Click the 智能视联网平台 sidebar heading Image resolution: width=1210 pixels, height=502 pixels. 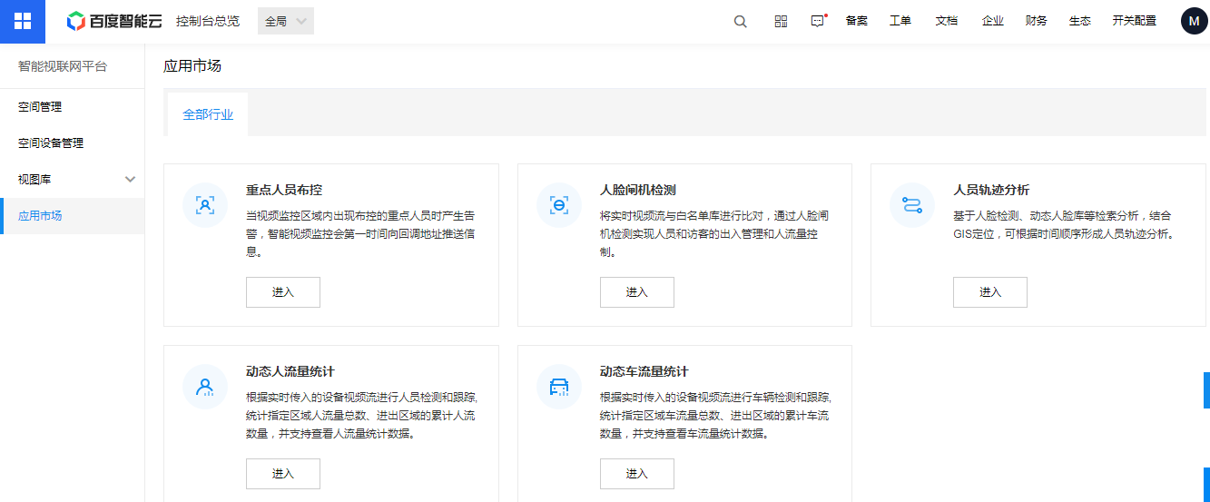63,66
